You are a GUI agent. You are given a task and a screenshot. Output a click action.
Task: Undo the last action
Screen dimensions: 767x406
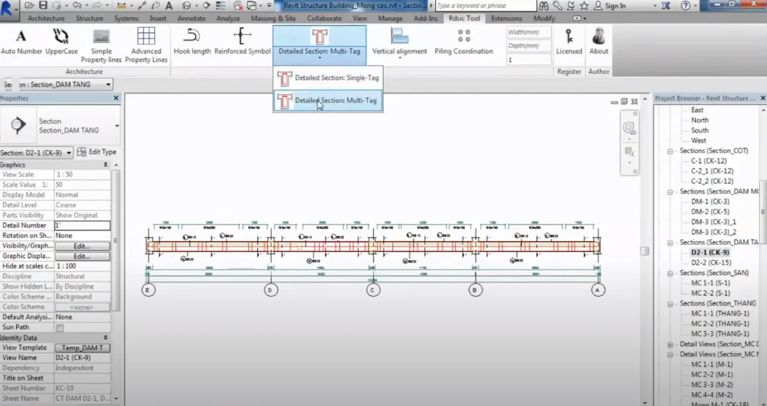[76, 5]
